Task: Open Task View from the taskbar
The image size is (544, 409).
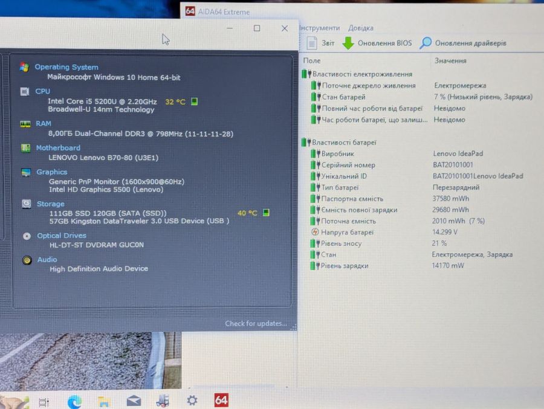Action: [44, 402]
